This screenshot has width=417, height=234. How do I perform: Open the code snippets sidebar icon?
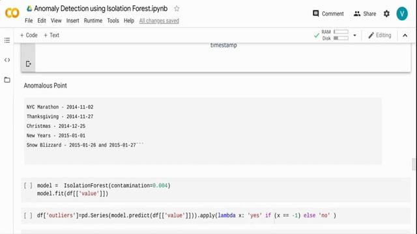click(7, 60)
